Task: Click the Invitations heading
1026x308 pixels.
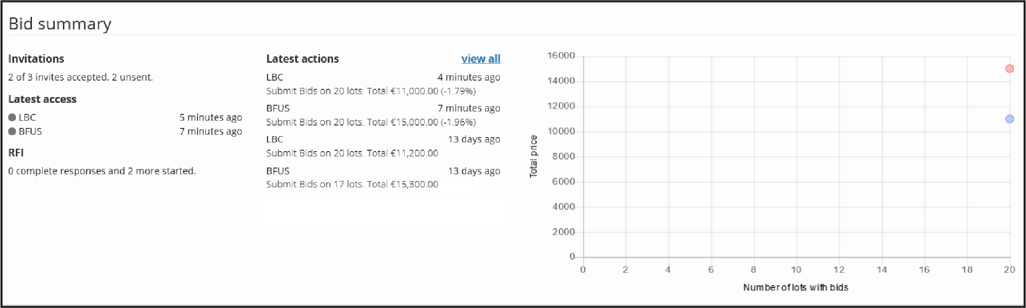Action: click(x=36, y=59)
